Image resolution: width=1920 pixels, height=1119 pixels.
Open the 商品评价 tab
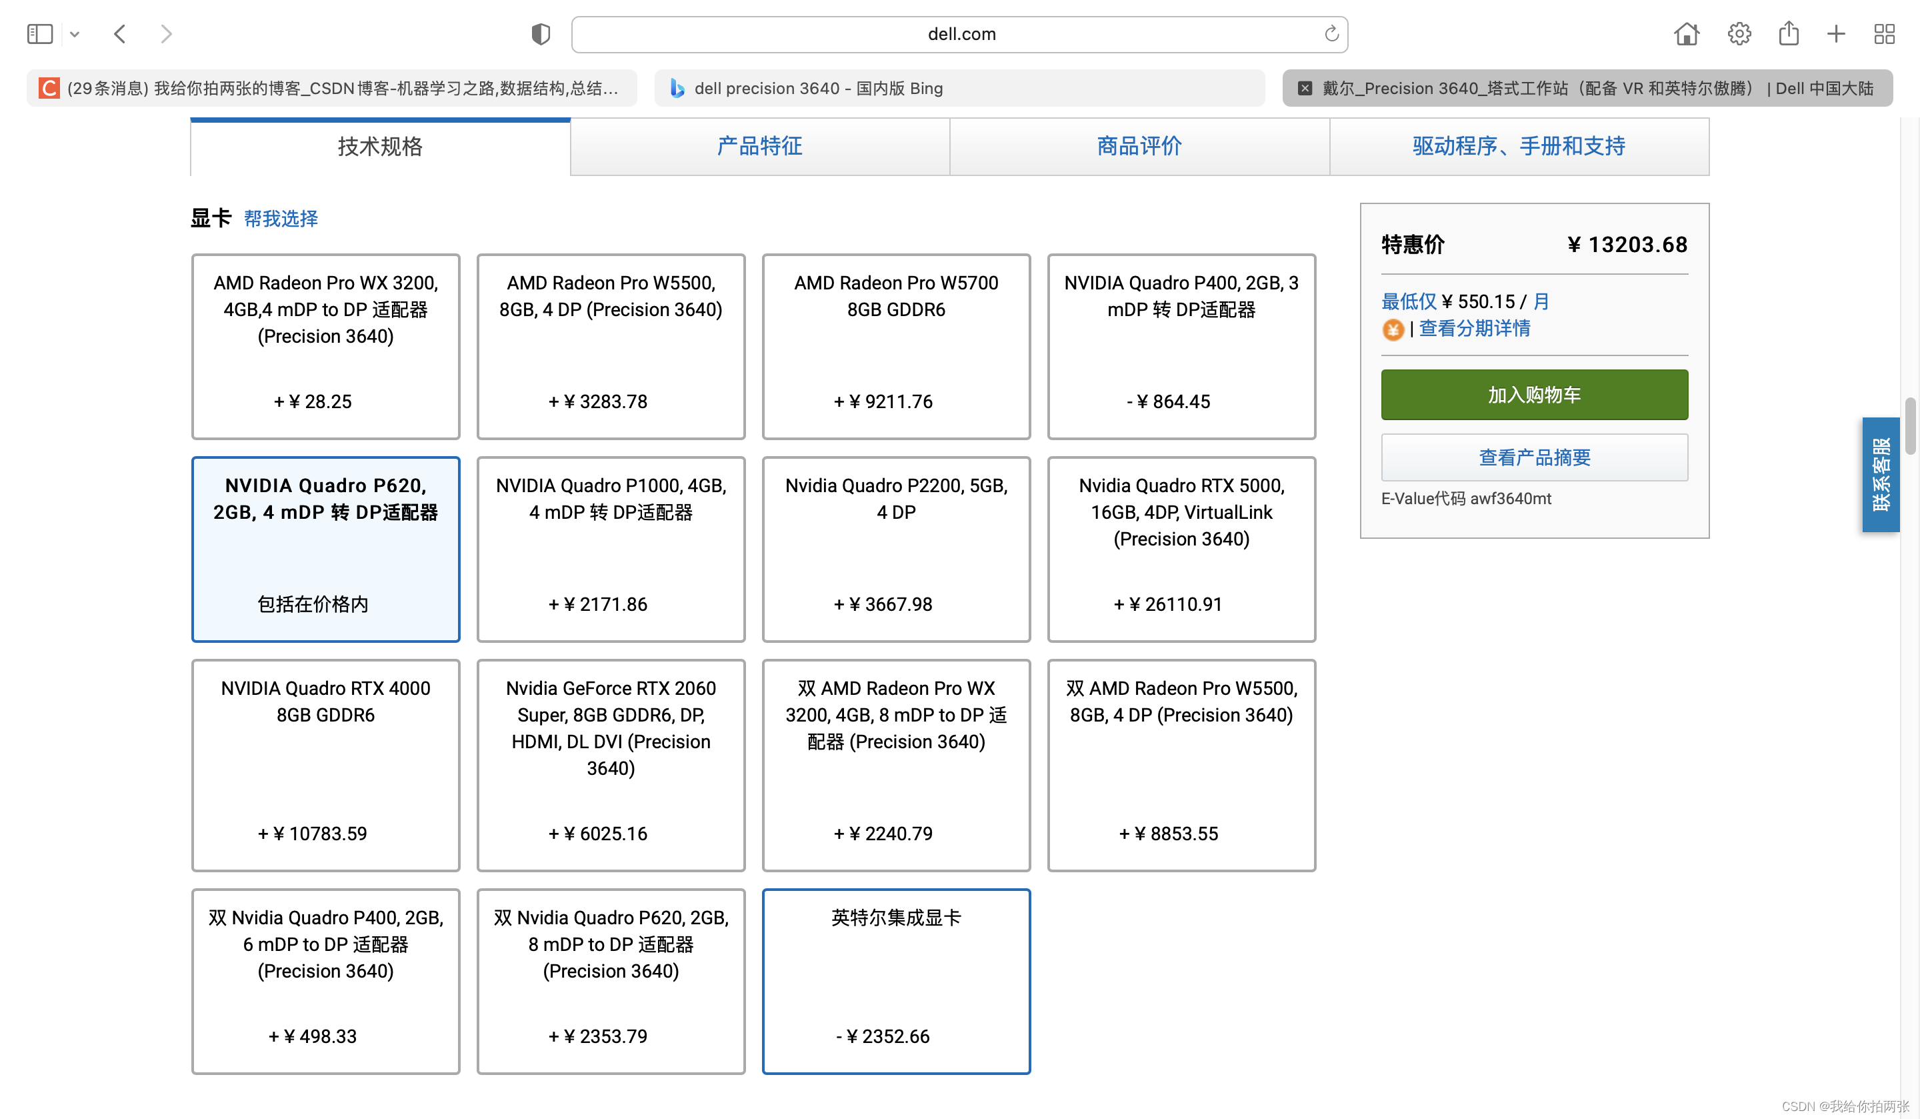tap(1139, 146)
